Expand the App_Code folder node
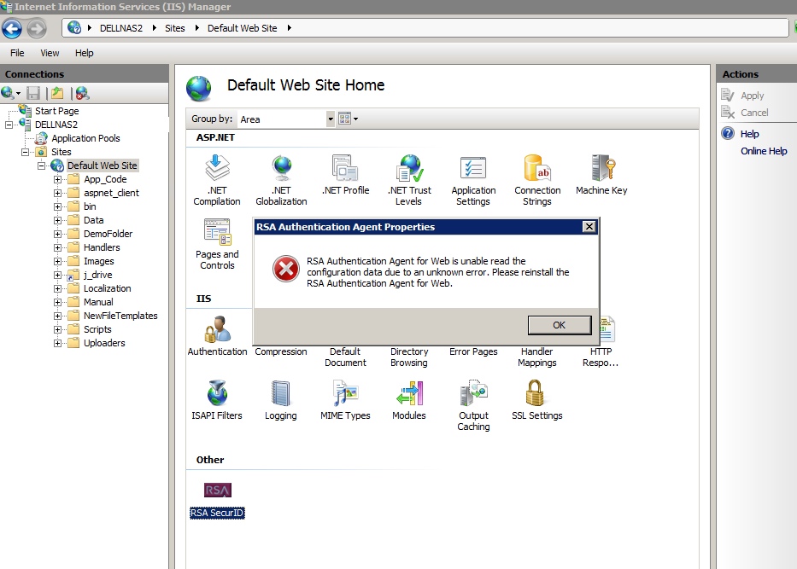Image resolution: width=797 pixels, height=569 pixels. pyautogui.click(x=58, y=179)
